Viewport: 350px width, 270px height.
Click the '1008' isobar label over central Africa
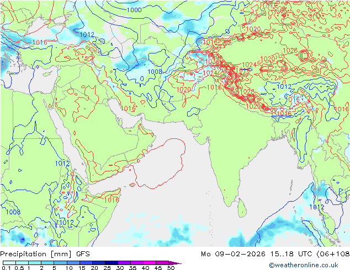(13, 212)
